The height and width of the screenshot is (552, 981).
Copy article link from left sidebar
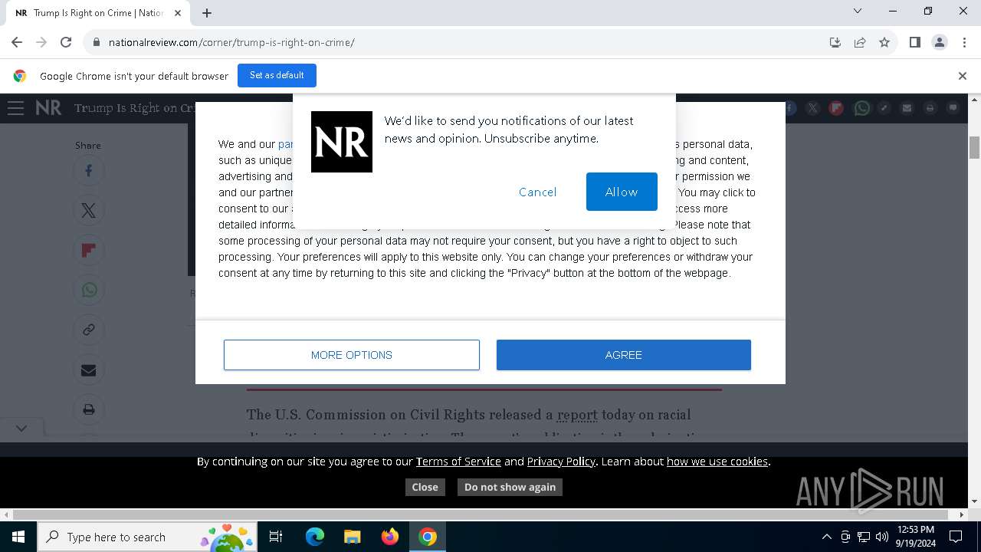(x=89, y=330)
